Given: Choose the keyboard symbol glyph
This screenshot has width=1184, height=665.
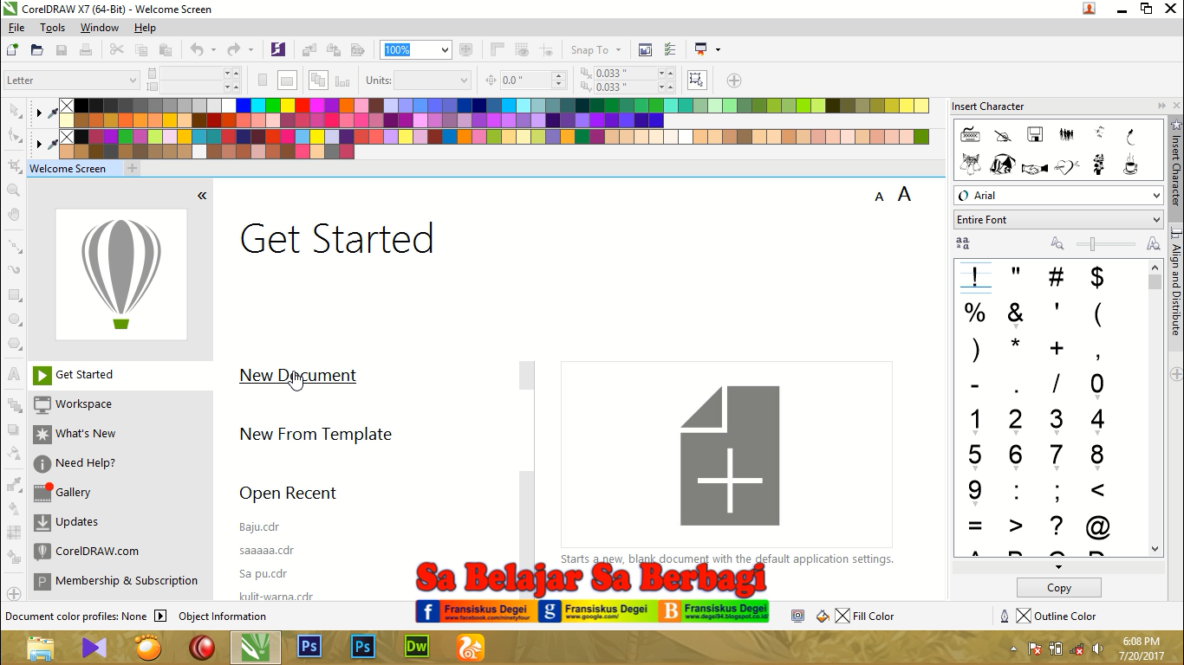Looking at the screenshot, I should coord(970,134).
